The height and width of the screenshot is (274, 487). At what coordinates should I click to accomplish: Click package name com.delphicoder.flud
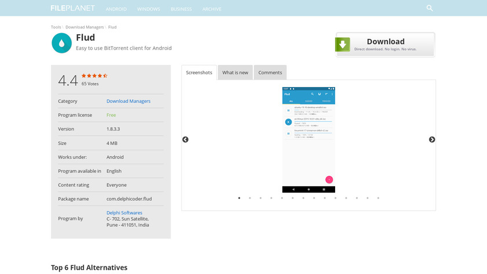(x=129, y=199)
